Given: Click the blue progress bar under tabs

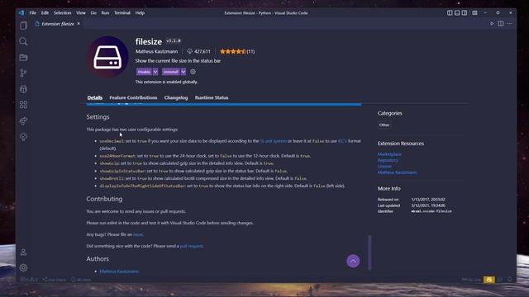Looking at the screenshot, I should [224, 105].
